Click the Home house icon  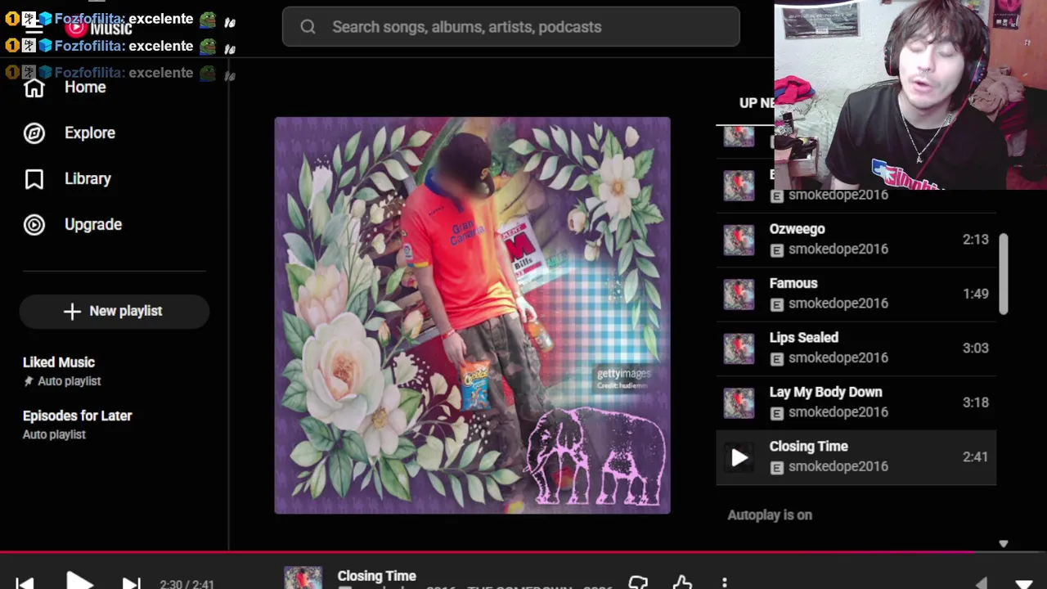[x=34, y=88]
